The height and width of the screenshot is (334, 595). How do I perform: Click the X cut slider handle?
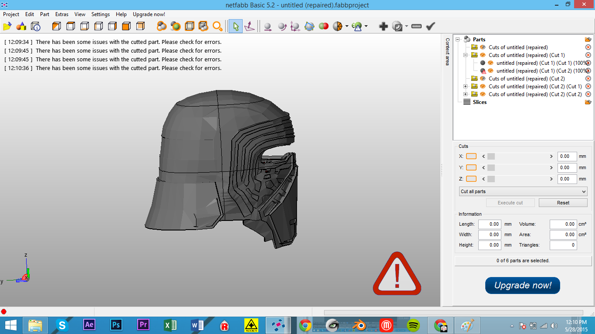[491, 156]
